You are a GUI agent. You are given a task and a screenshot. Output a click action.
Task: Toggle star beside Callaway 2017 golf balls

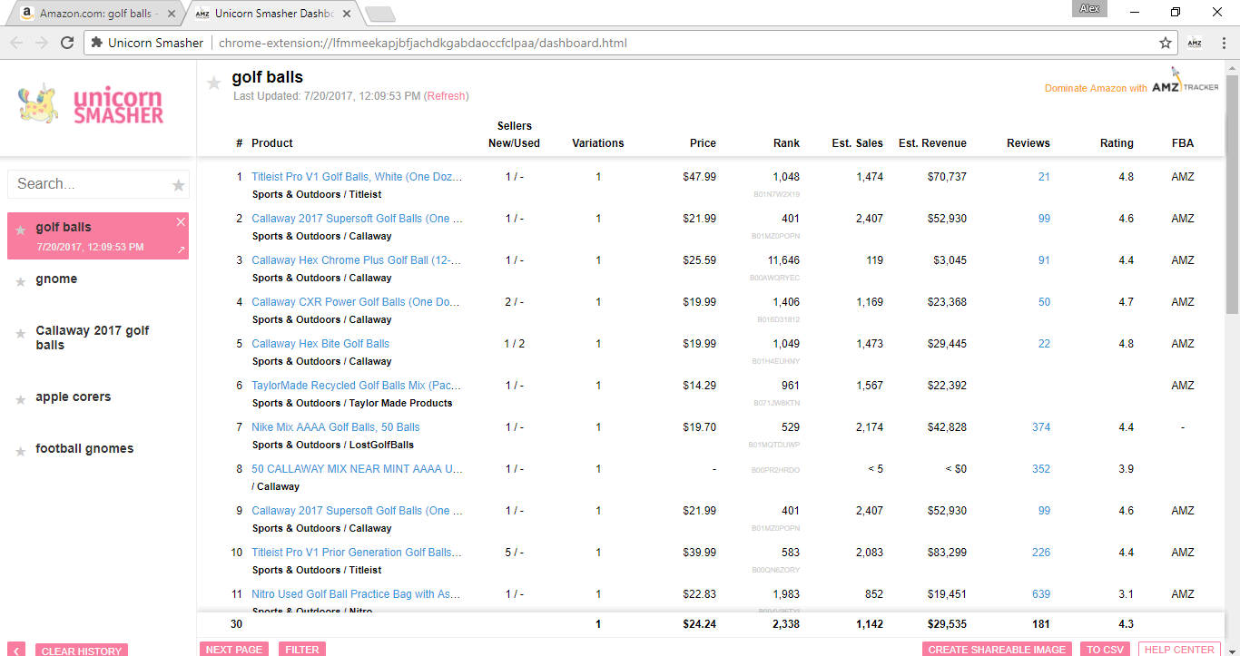point(21,335)
